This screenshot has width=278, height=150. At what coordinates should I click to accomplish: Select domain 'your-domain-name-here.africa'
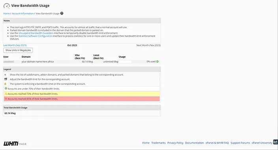38,62
